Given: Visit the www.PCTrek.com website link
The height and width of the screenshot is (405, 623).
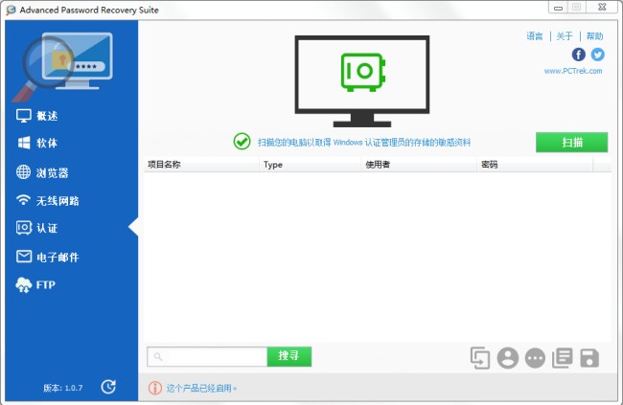Looking at the screenshot, I should 573,71.
